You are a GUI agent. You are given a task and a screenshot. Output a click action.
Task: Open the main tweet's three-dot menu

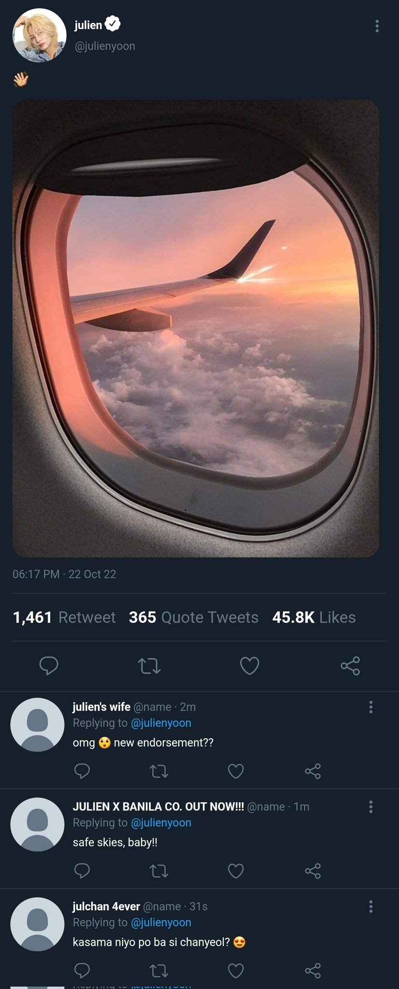(377, 26)
